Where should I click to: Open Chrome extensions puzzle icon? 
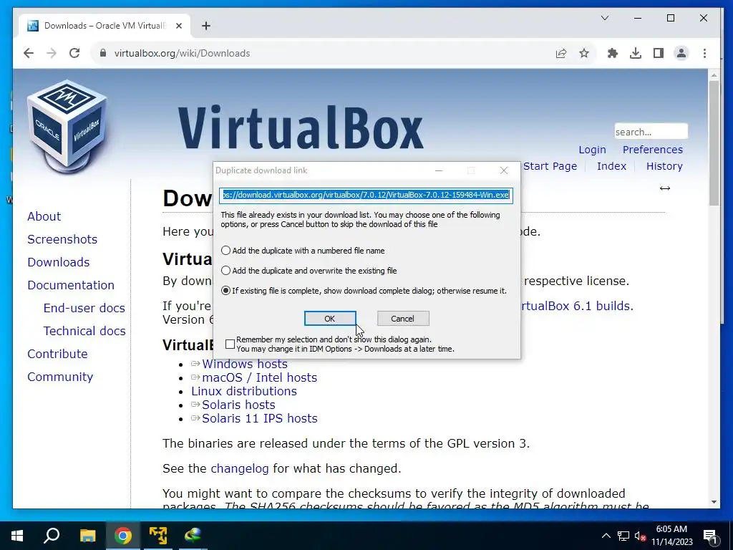pyautogui.click(x=613, y=53)
